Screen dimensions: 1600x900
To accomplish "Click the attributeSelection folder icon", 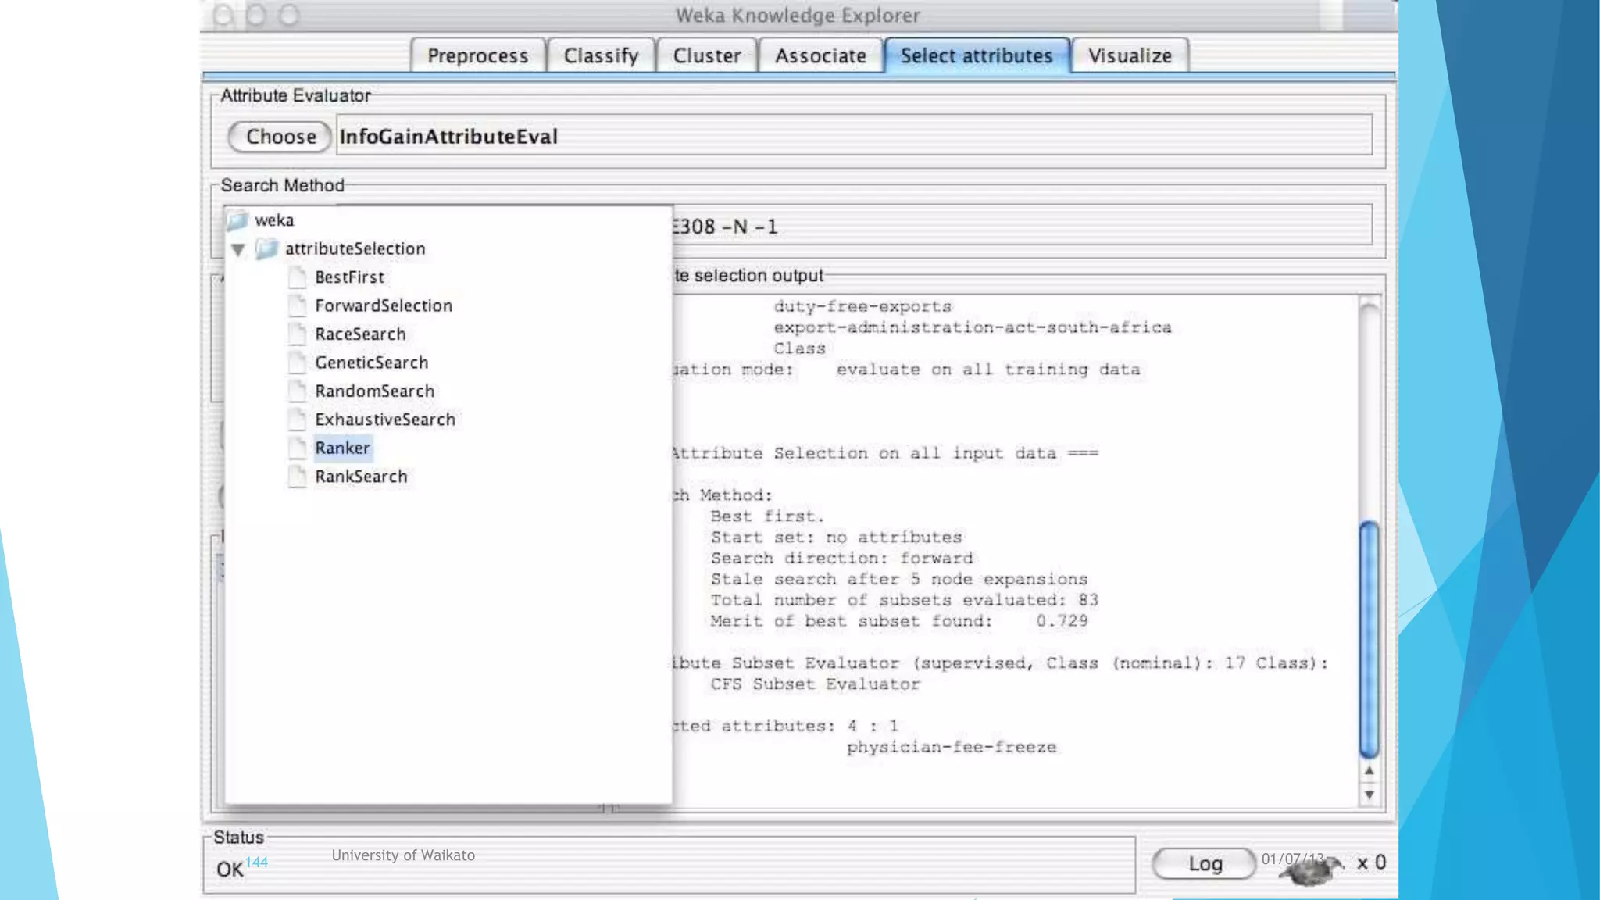I will click(x=267, y=248).
